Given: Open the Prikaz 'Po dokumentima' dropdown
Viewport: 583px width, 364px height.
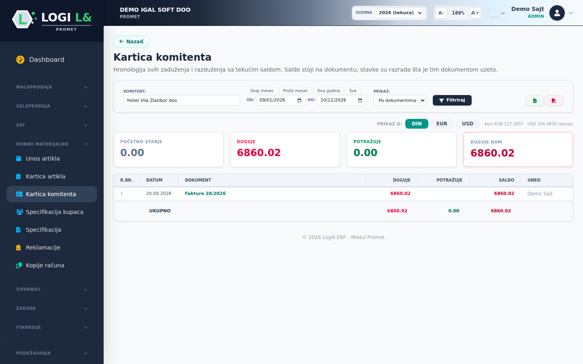Looking at the screenshot, I should (x=400, y=100).
